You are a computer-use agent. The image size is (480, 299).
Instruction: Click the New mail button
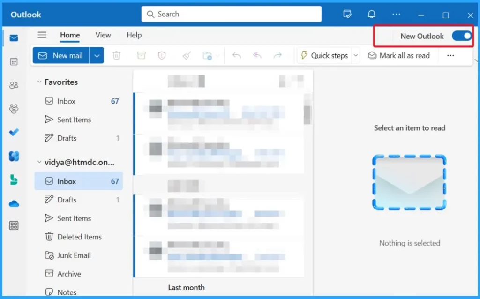(x=61, y=55)
